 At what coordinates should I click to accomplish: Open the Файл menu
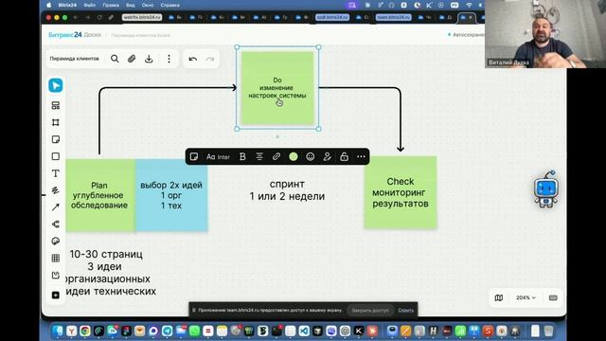pos(90,5)
